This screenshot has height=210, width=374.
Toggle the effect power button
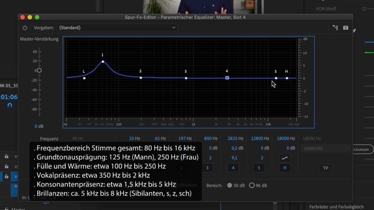pos(25,28)
